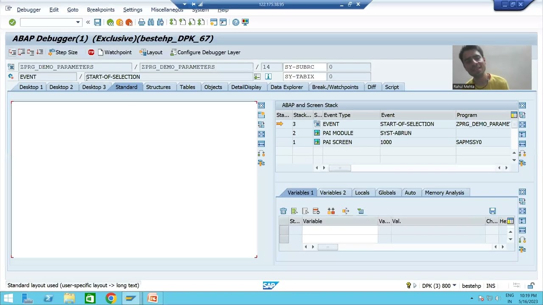The image size is (543, 305).
Task: Switch to Desktop 1 tab
Action: click(31, 87)
